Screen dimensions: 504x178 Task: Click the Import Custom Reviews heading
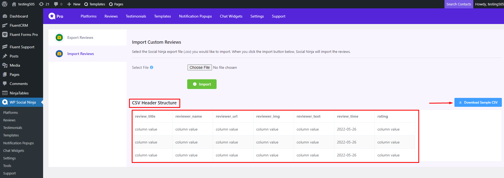point(157,42)
